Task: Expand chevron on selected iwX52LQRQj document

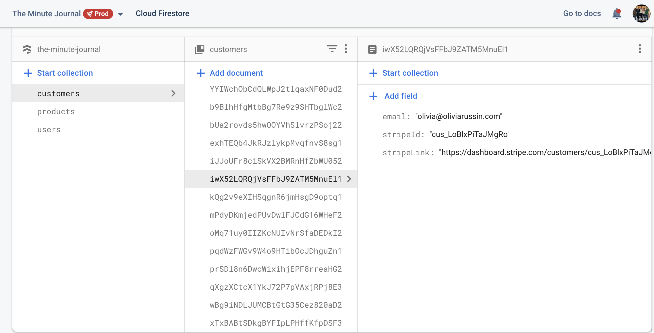Action: click(349, 179)
